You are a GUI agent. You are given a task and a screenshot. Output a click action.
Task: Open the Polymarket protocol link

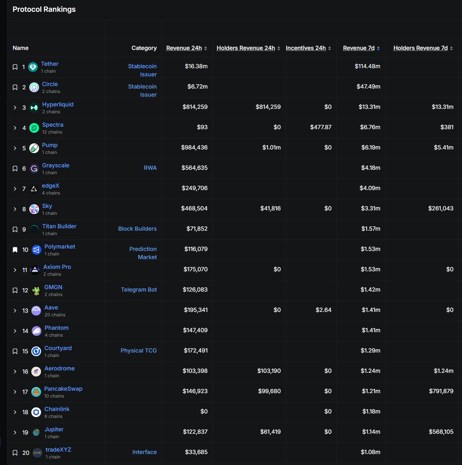(60, 247)
